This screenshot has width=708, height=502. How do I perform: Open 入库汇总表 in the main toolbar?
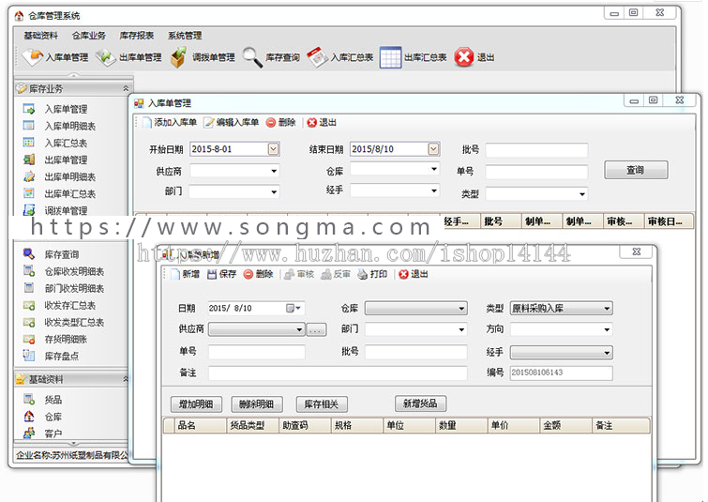(340, 57)
